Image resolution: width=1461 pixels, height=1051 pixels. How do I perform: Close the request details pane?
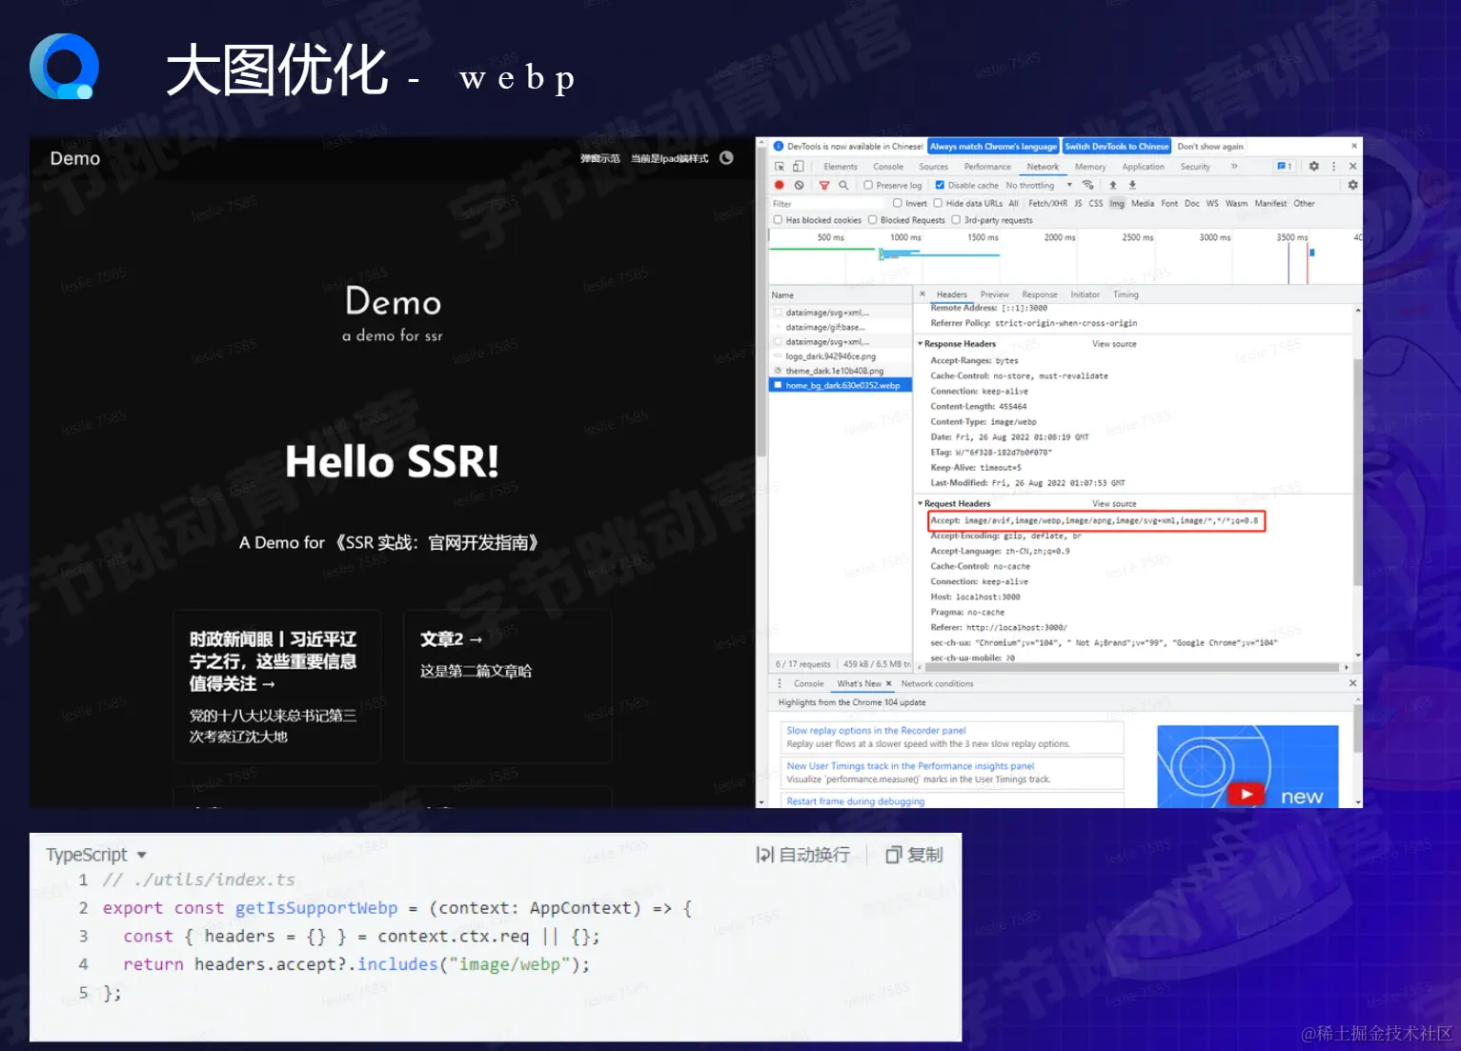pos(923,294)
